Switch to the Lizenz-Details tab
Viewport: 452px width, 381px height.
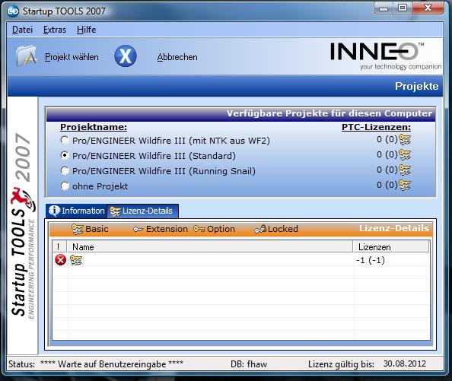click(x=142, y=211)
